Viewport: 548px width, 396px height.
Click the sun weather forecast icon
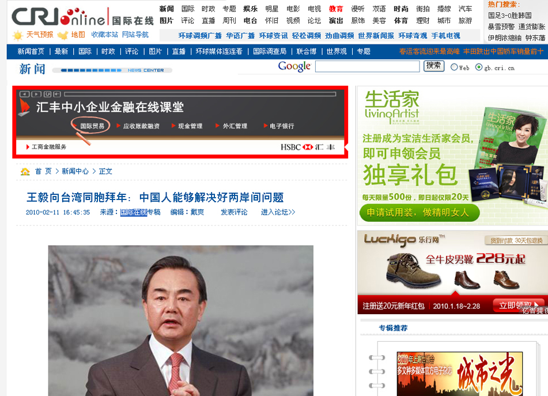click(x=17, y=35)
